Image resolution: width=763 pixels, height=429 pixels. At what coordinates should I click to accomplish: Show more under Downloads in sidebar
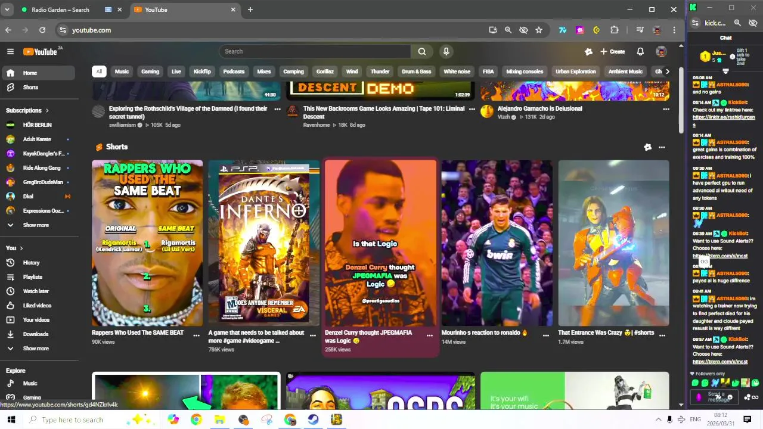36,349
